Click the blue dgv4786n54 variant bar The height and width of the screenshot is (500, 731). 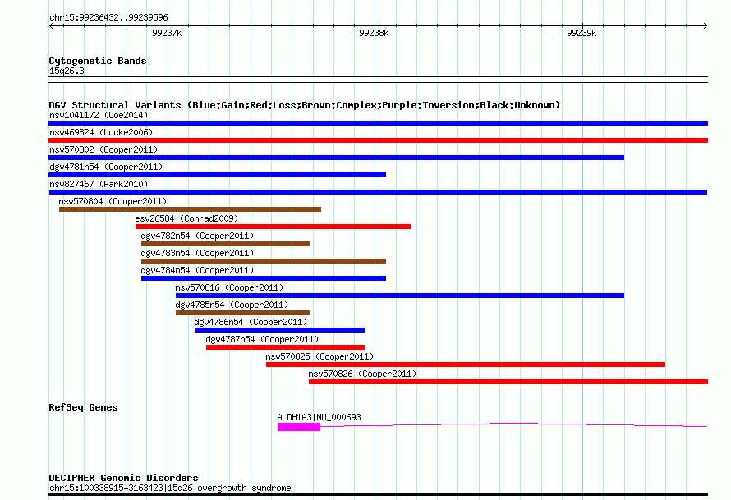(280, 330)
